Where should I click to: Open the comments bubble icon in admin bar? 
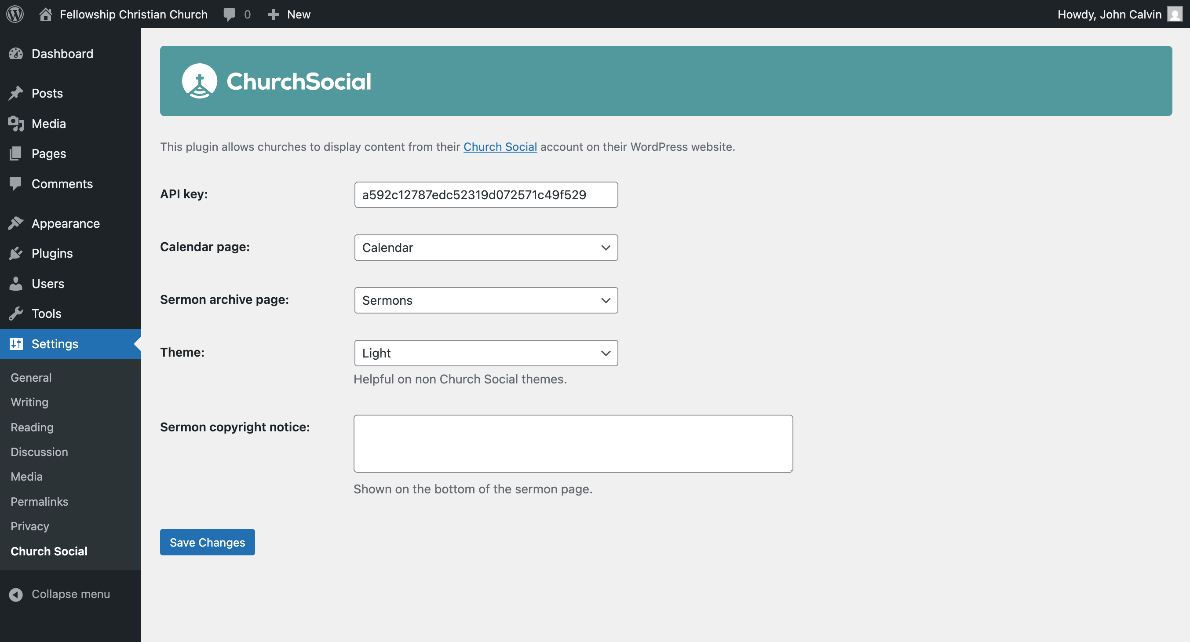pos(229,15)
